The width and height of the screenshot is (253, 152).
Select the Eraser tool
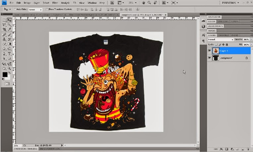[4, 44]
